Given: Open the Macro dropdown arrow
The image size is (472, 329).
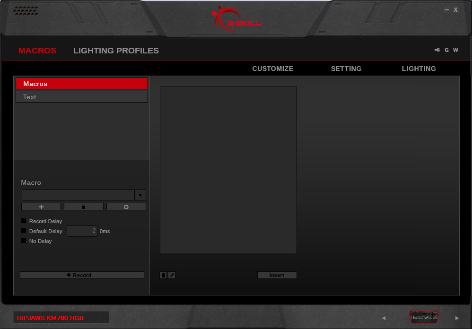Looking at the screenshot, I should 140,195.
